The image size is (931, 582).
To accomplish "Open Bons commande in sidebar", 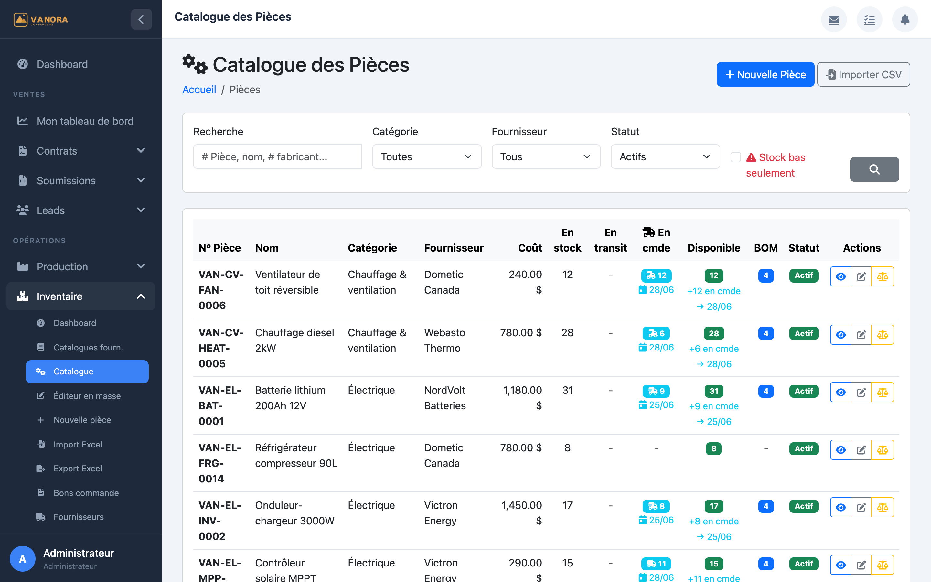I will [87, 493].
